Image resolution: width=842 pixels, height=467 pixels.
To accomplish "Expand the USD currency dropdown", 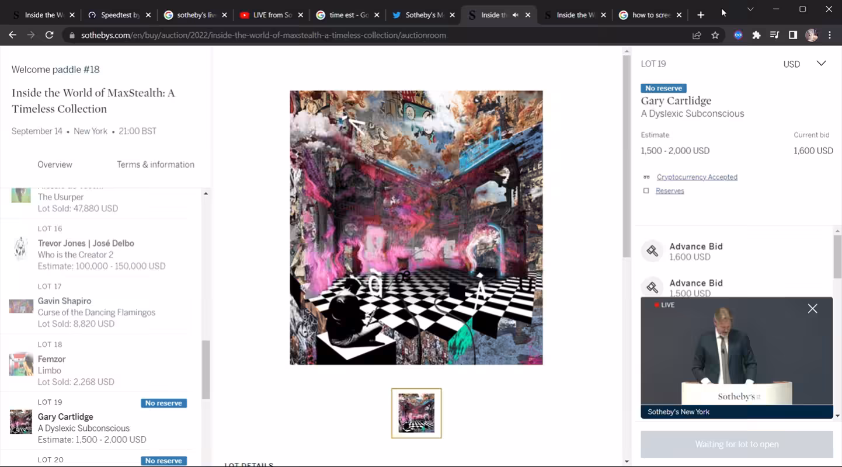I will click(x=821, y=64).
